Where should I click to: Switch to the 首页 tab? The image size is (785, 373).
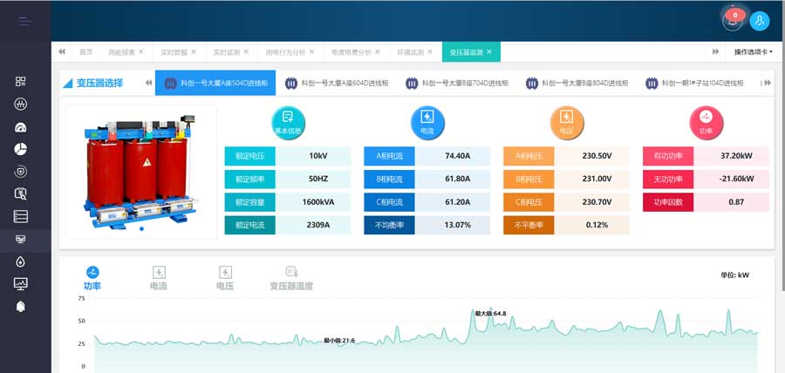(x=85, y=52)
